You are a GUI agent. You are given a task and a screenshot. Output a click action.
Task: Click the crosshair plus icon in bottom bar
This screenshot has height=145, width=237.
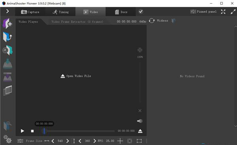[x=120, y=141]
